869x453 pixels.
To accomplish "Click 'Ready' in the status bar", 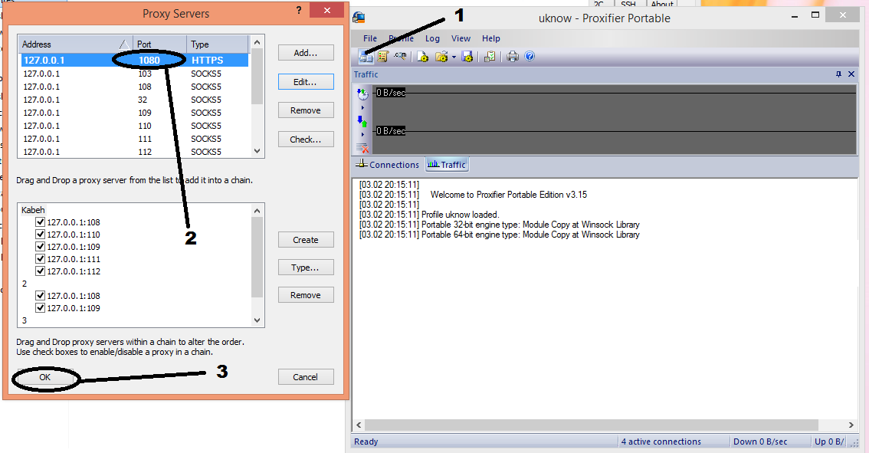I will click(x=366, y=442).
